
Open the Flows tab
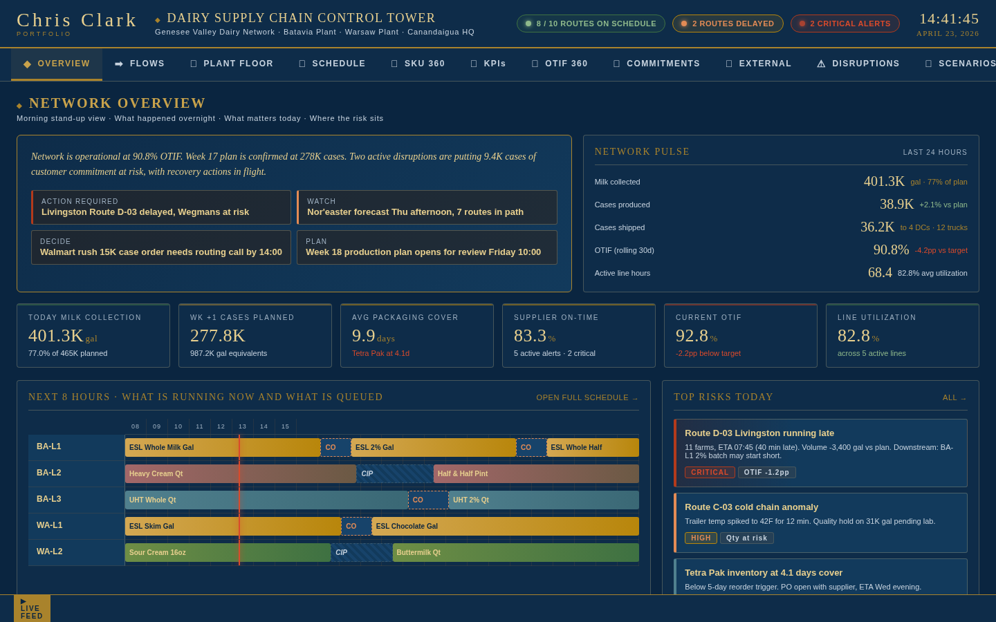pyautogui.click(x=140, y=64)
